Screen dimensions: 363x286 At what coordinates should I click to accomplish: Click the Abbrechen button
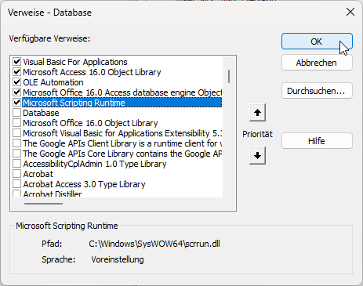(317, 63)
